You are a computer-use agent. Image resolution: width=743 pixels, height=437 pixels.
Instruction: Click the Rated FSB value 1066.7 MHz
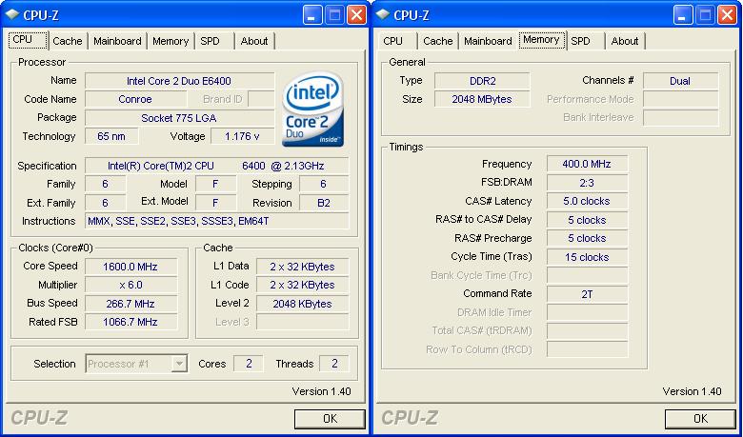(131, 322)
